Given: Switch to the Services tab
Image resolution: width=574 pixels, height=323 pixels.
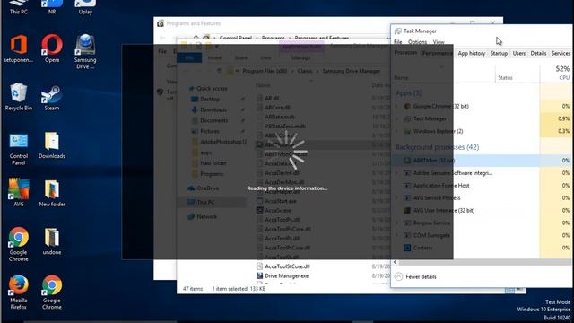Looking at the screenshot, I should pyautogui.click(x=561, y=54).
